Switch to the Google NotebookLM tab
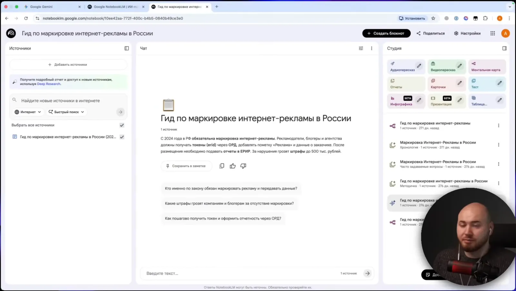The image size is (516, 291). [116, 6]
